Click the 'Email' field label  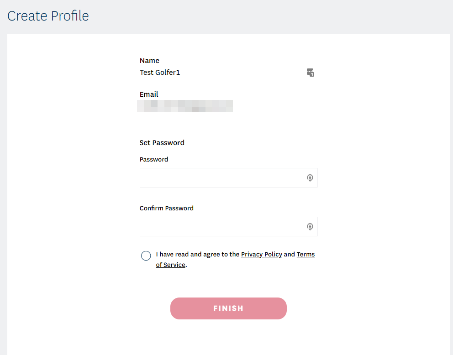pos(149,94)
